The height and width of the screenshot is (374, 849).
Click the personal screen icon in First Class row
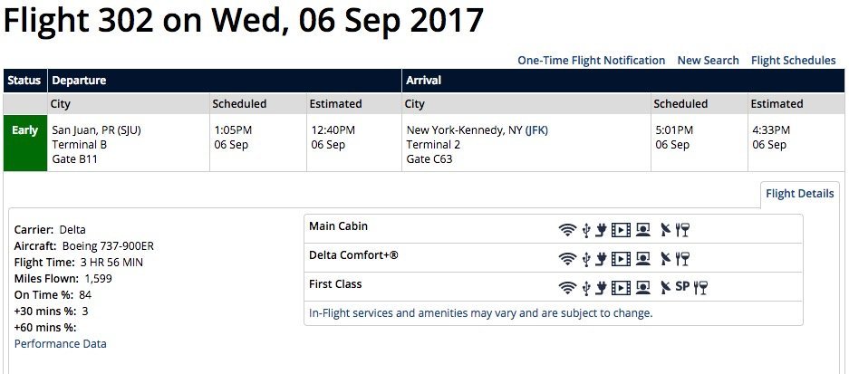(x=642, y=288)
